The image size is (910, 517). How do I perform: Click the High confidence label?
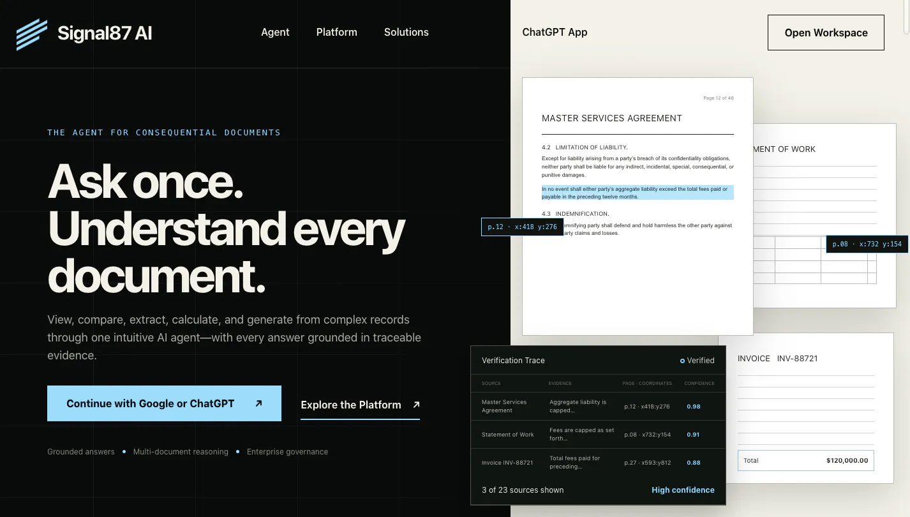pos(683,490)
